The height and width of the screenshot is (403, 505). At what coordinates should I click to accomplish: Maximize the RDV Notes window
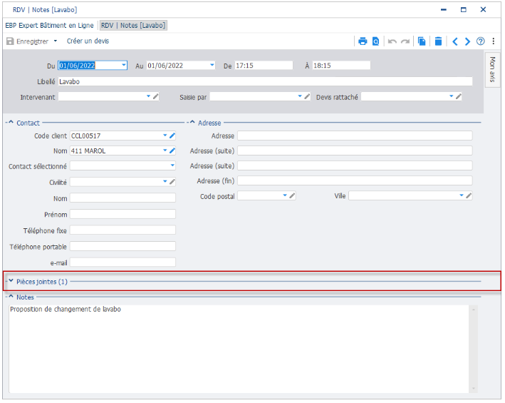tap(464, 10)
